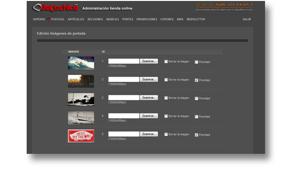Click the IMAGEN column header
The height and width of the screenshot is (181, 286).
pos(73,52)
